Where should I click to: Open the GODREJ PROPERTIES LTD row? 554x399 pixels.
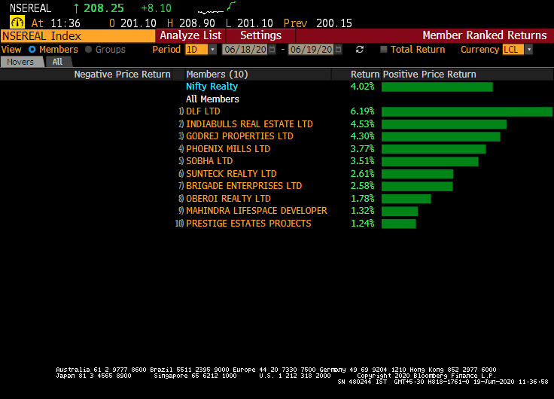(239, 136)
